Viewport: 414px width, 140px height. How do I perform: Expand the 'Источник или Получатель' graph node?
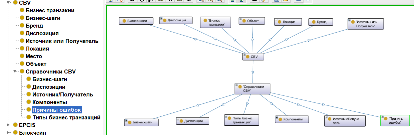(350, 20)
